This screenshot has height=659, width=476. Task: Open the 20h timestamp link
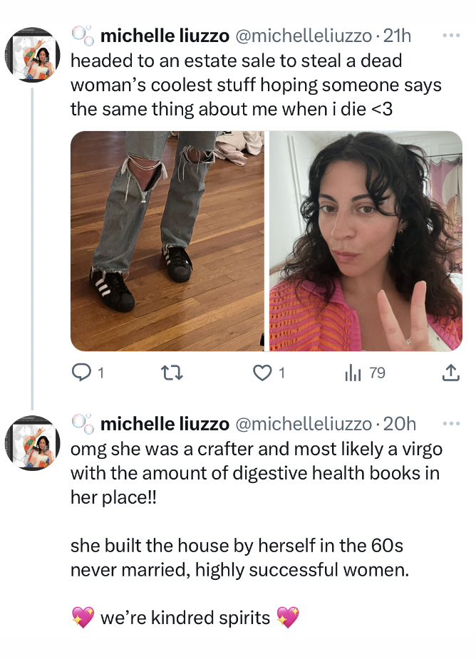(399, 424)
